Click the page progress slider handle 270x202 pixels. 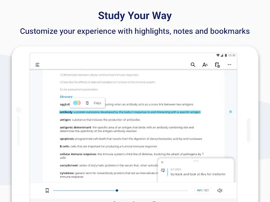[117, 190]
